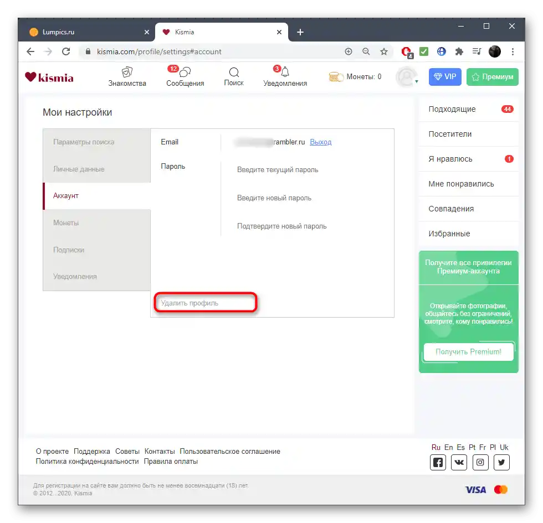Open the Поддержка footer link

pyautogui.click(x=92, y=452)
